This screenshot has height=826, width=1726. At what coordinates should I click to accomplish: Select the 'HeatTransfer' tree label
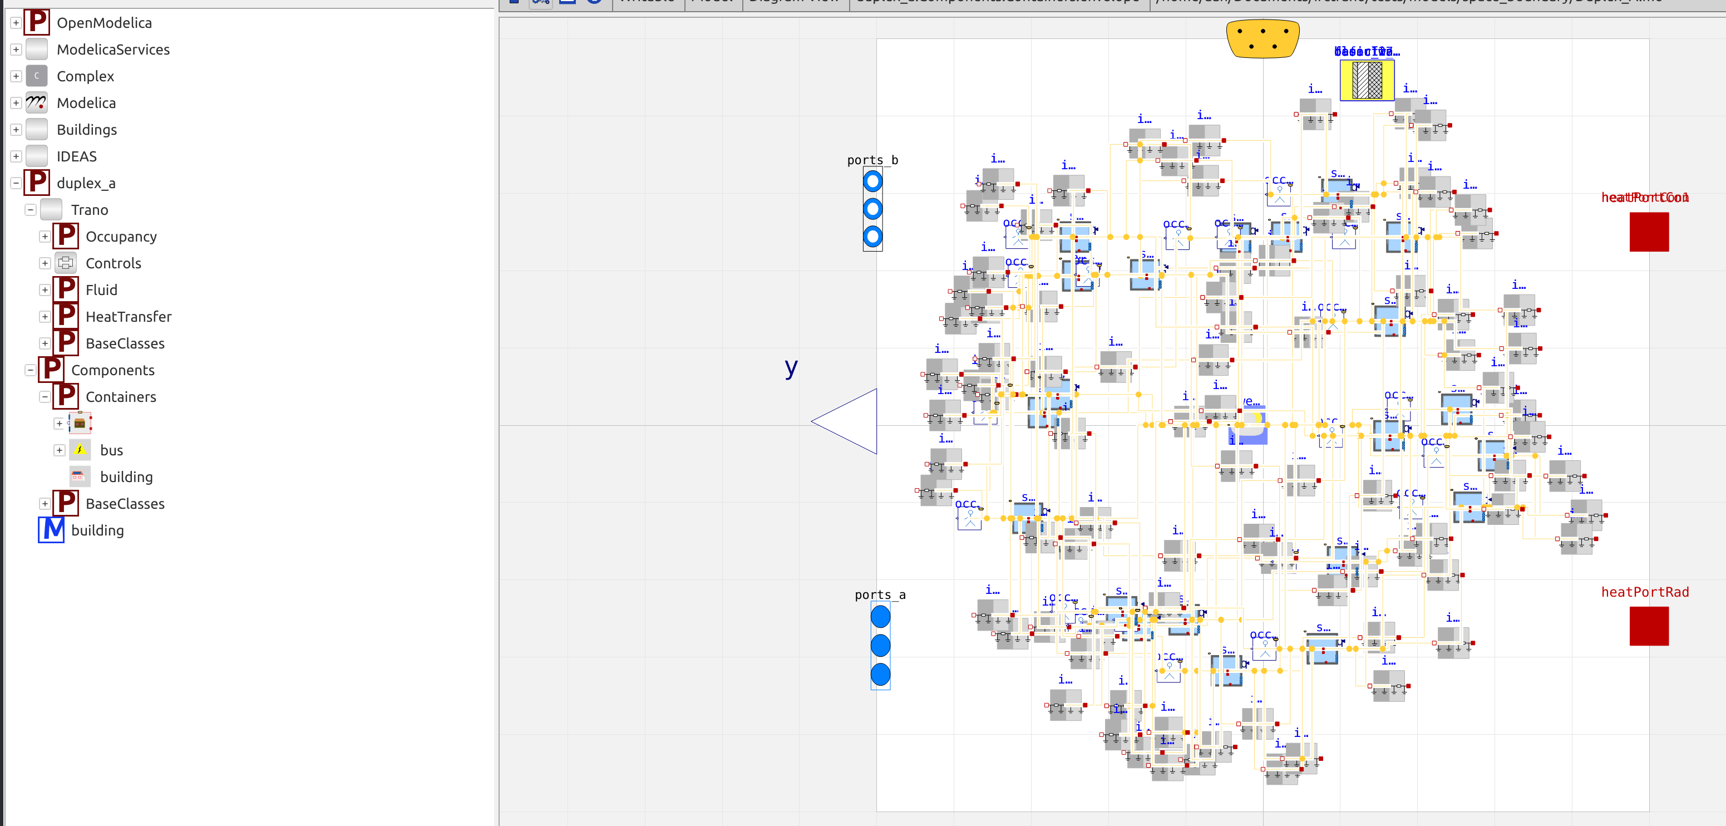tap(129, 317)
